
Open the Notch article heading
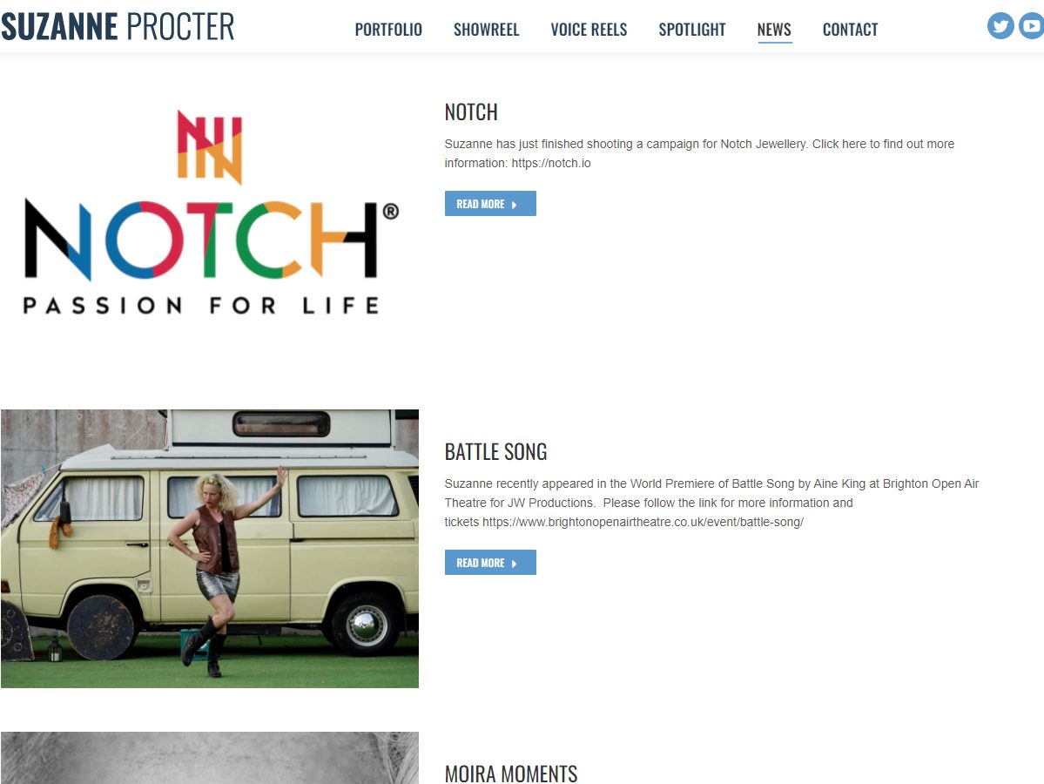point(471,112)
